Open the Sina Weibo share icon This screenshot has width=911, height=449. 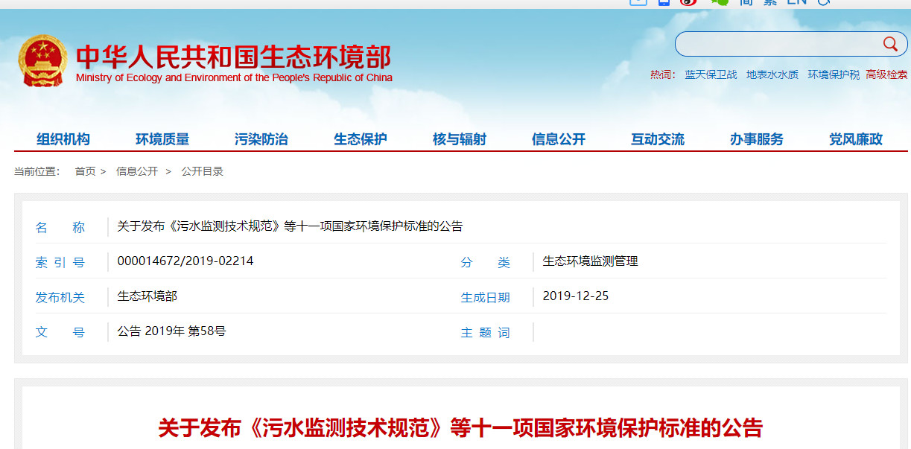[688, 2]
